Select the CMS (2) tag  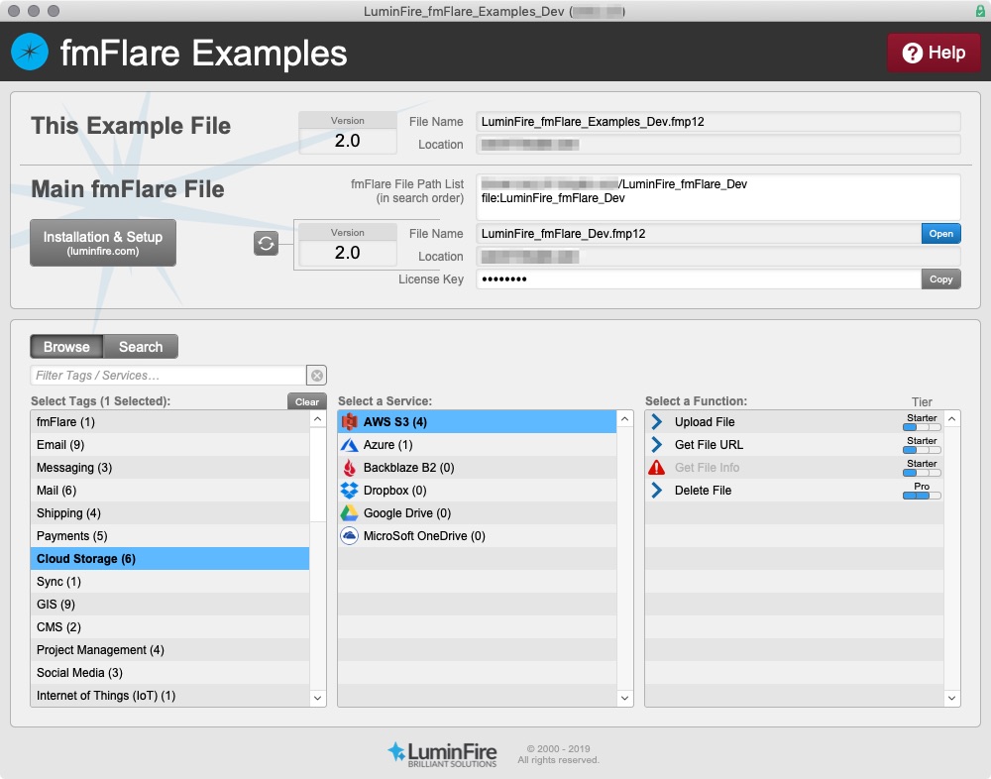[170, 626]
